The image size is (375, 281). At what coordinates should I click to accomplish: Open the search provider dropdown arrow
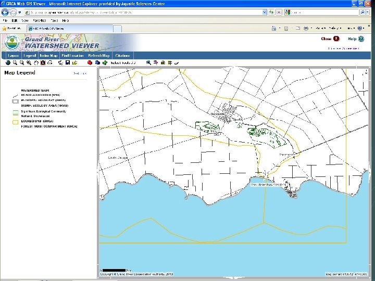pyautogui.click(x=367, y=12)
